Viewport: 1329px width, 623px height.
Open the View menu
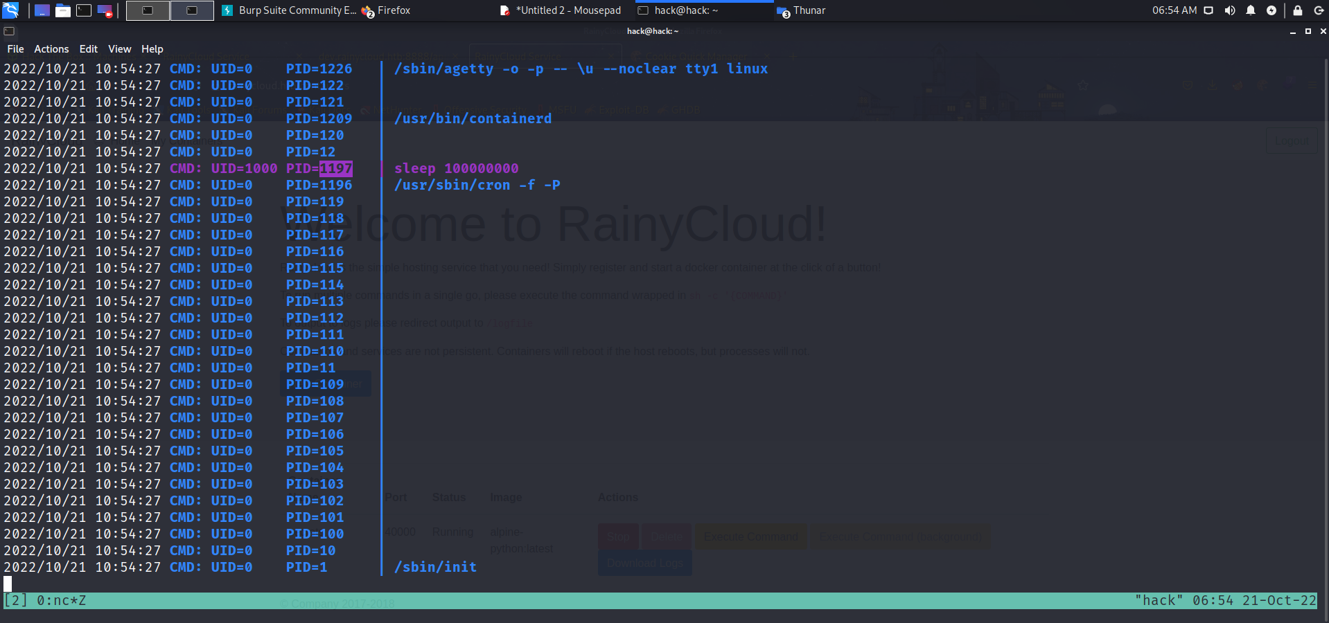pos(119,49)
